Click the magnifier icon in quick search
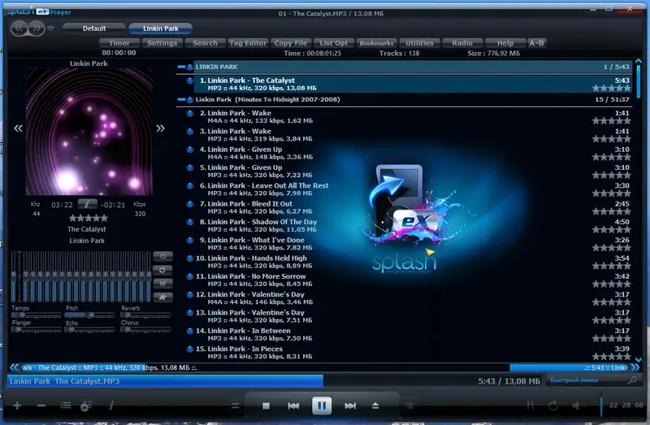 point(632,380)
